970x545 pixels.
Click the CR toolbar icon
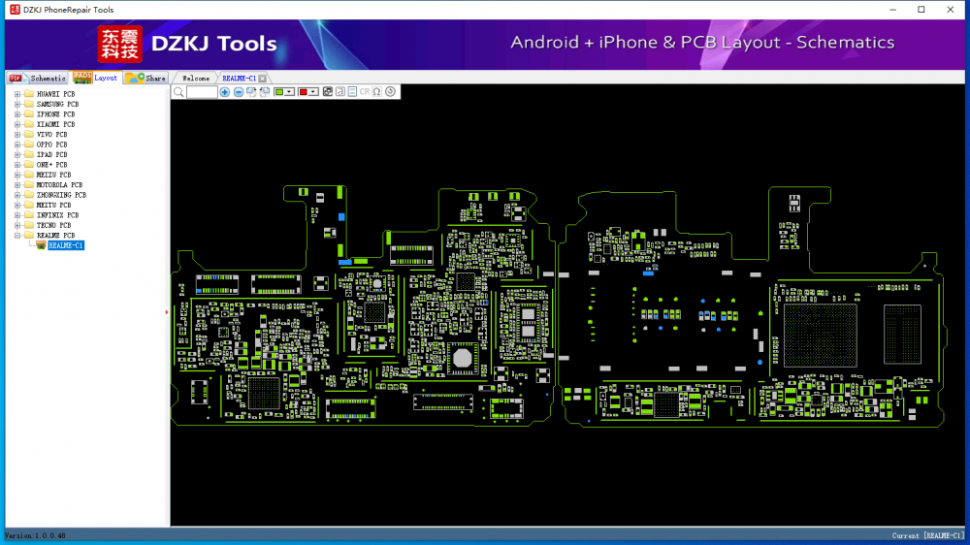(365, 92)
